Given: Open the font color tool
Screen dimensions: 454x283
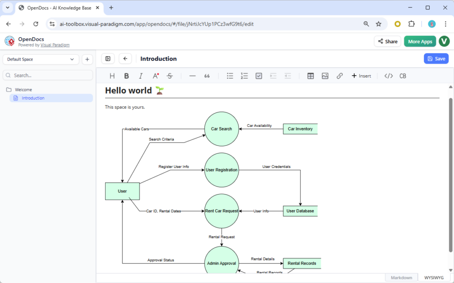Looking at the screenshot, I should click(x=155, y=76).
